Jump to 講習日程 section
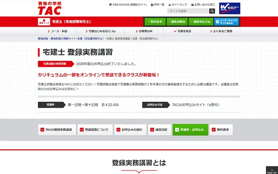 tap(159, 130)
